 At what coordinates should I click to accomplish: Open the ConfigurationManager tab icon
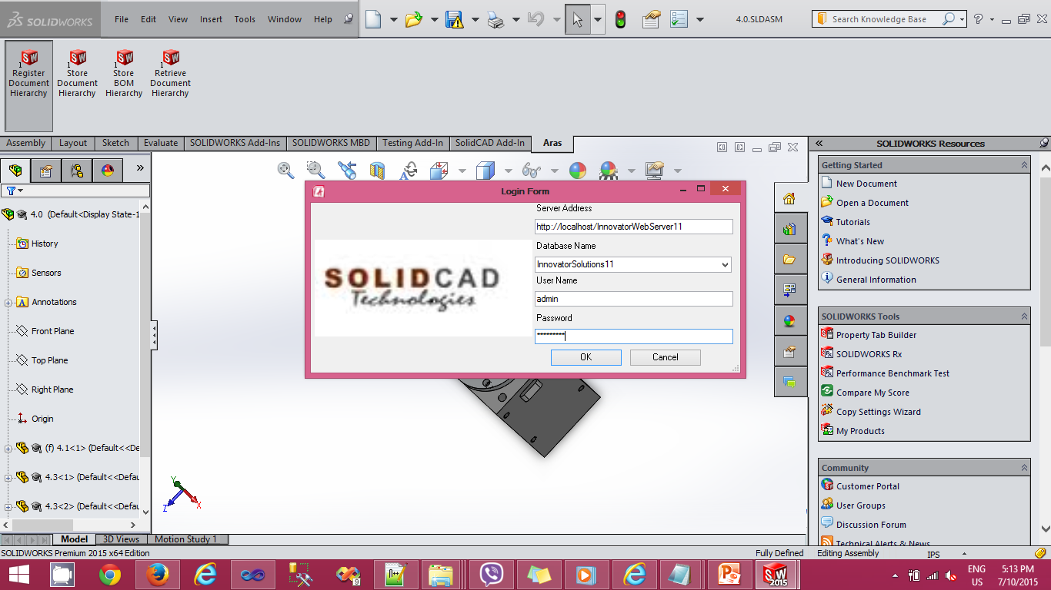point(77,171)
